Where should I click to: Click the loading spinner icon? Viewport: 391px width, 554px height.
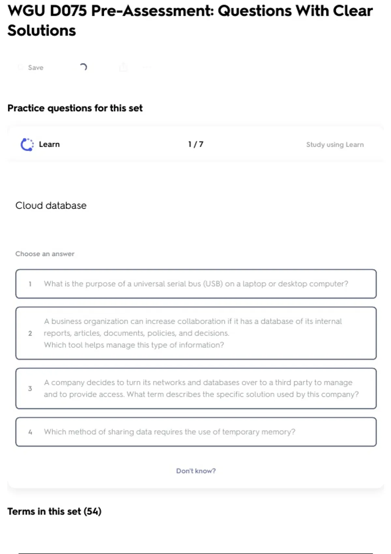click(x=83, y=67)
